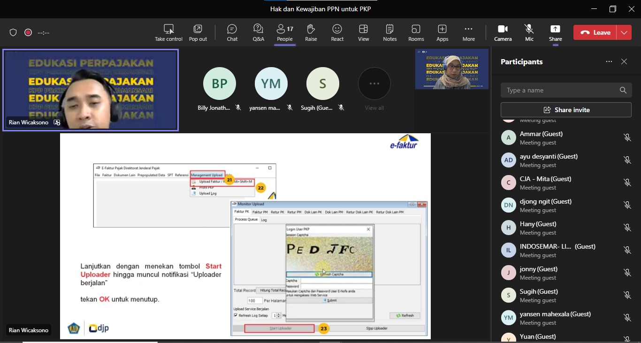
Task: Click the recording indicator icon
Action: click(x=28, y=32)
